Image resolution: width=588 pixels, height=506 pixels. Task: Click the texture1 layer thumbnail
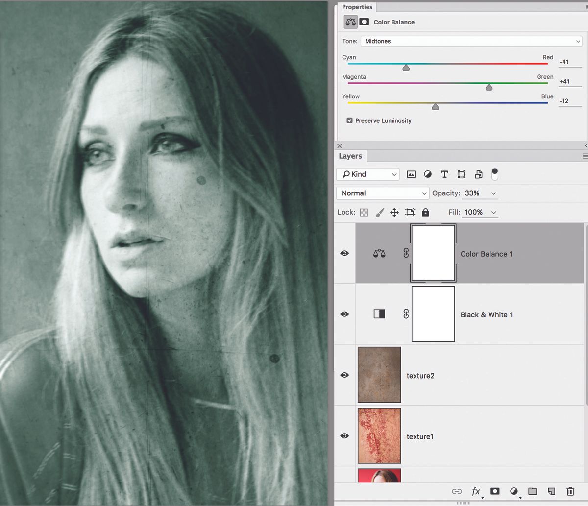coord(379,435)
